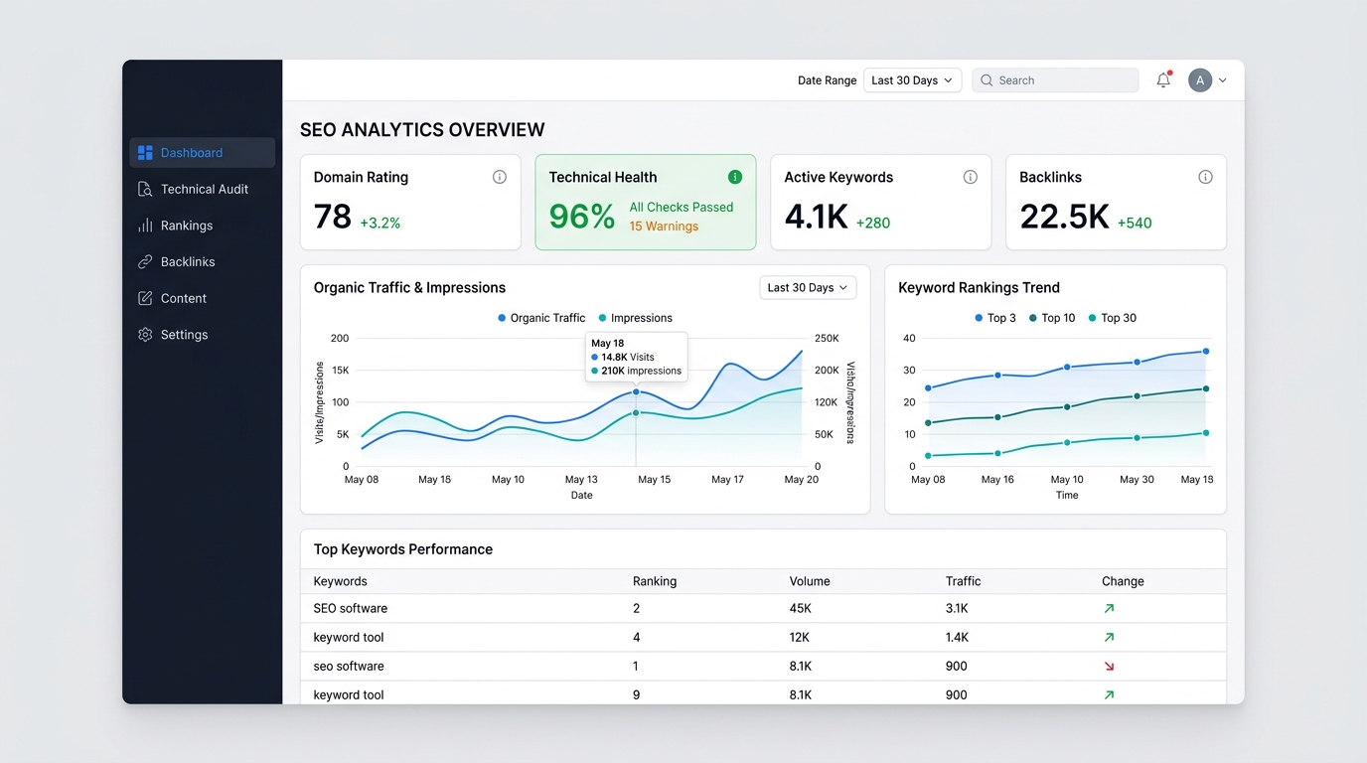Expand account menu chevron beside avatar
The image size is (1367, 763).
pos(1223,80)
